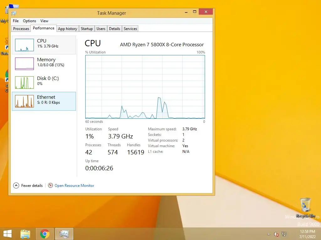
Task: Open Google Chrome from the taskbar
Action: point(45,234)
